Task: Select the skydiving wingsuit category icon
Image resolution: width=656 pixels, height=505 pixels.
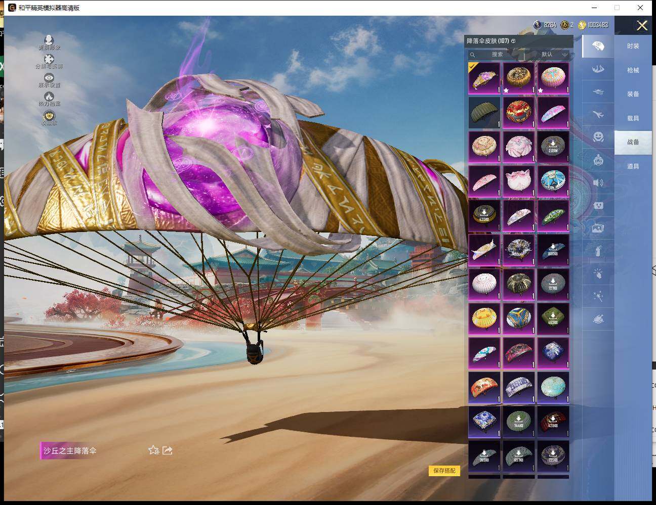Action: pyautogui.click(x=598, y=69)
